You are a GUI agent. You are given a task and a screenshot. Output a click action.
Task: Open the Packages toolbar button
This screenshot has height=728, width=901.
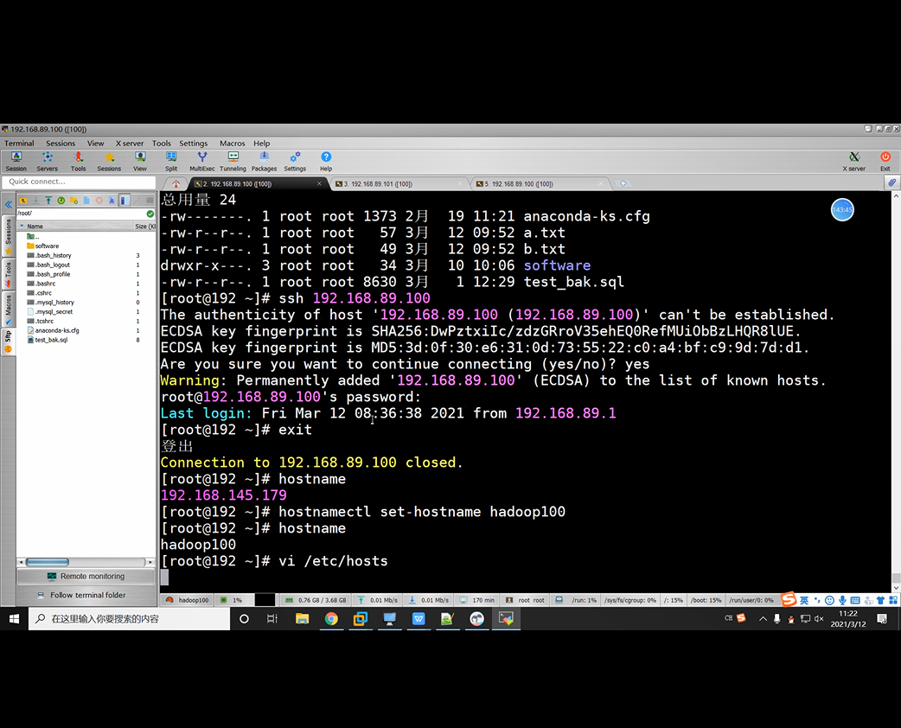[264, 161]
